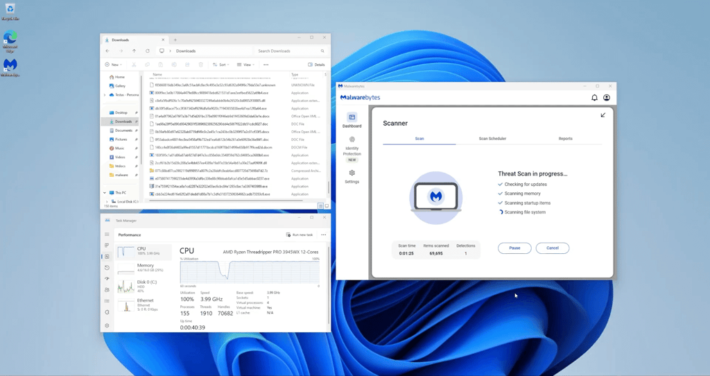710x376 pixels.
Task: Expand the OneDrive Personal tree node
Action: pos(105,94)
